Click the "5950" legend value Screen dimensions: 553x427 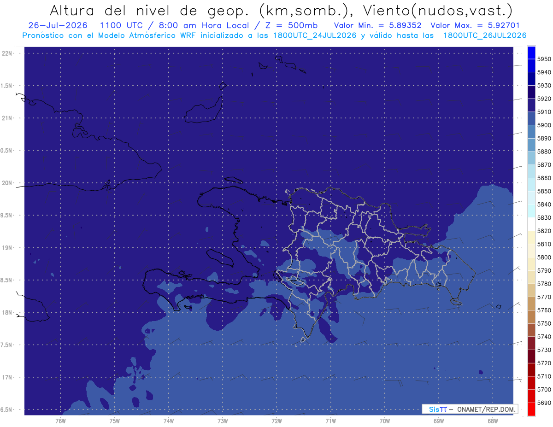[x=544, y=59]
